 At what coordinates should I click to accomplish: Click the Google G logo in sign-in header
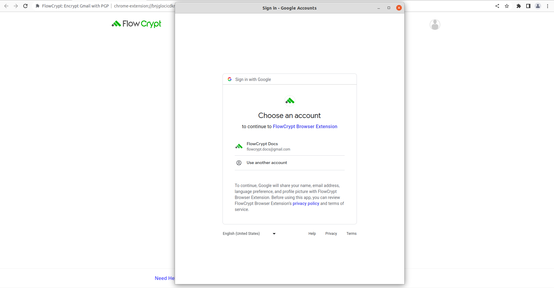pyautogui.click(x=230, y=79)
